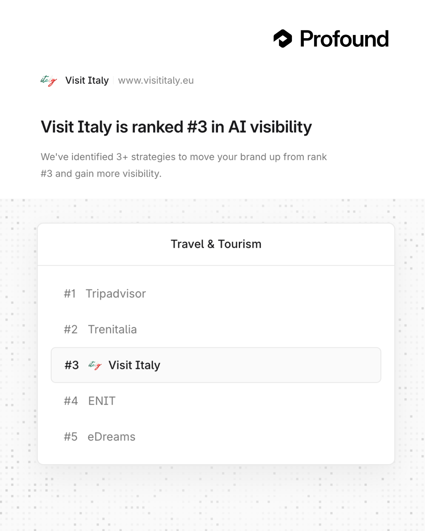The image size is (425, 531).
Task: Select ENIT in the ranking list
Action: [102, 401]
